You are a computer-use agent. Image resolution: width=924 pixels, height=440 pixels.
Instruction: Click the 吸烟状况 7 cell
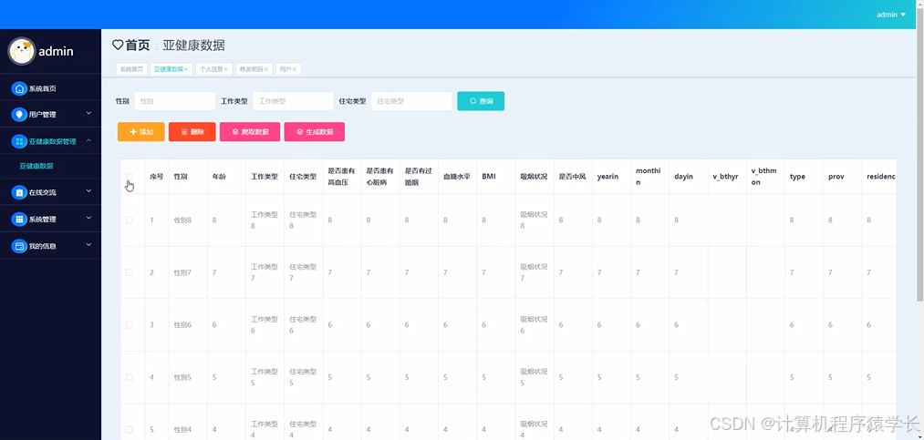point(534,272)
